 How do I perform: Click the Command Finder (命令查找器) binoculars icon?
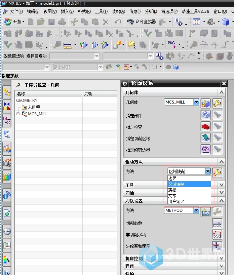(130, 22)
